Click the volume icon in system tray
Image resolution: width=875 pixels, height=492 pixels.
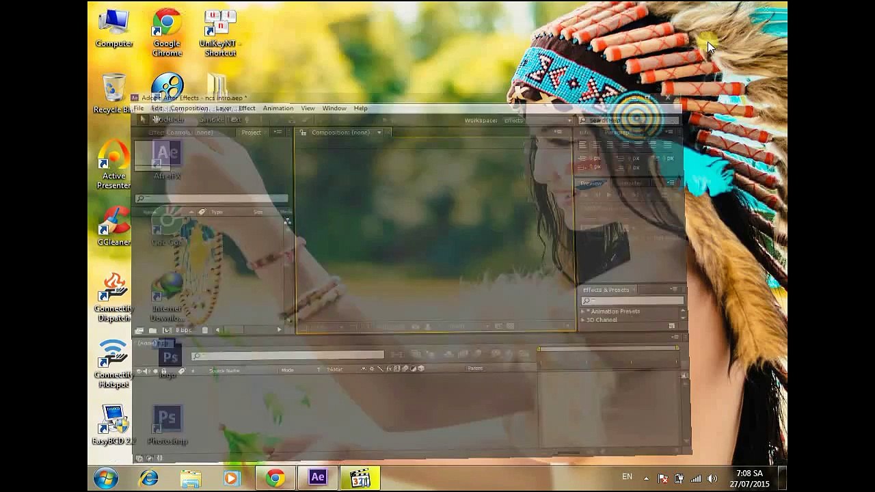[x=712, y=478]
